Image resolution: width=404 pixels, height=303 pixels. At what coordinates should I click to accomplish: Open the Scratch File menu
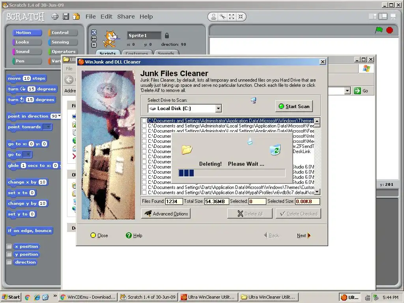90,17
